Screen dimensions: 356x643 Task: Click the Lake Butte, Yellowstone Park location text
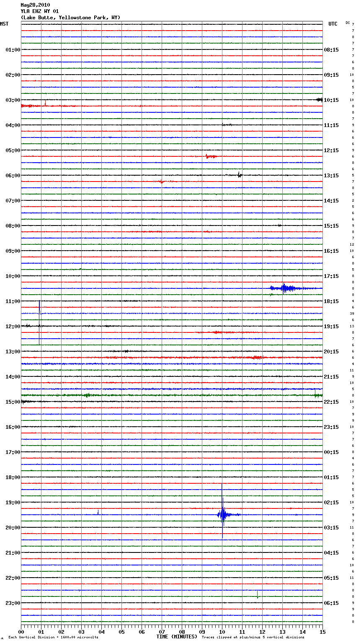70,18
